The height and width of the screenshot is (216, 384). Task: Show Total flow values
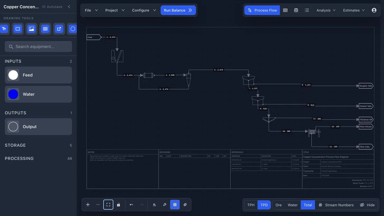[308, 205]
